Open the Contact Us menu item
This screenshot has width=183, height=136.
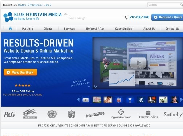[x=172, y=29]
